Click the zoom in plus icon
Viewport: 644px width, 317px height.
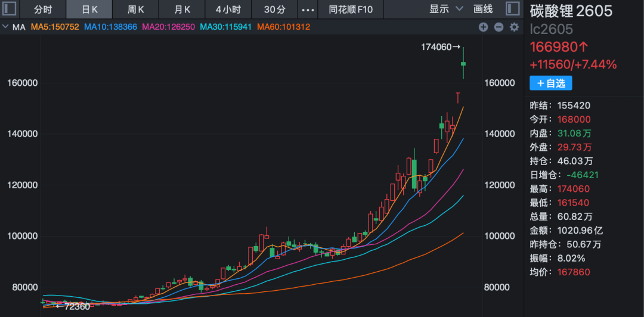(483, 27)
